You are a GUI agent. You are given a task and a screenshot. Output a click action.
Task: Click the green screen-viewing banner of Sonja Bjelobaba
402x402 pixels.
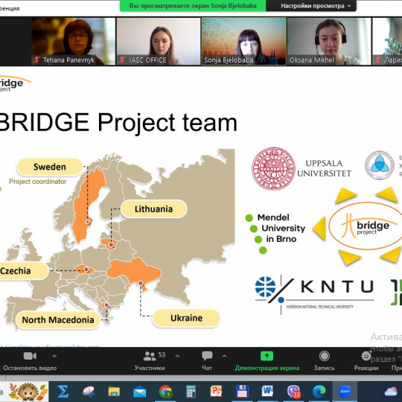(x=193, y=6)
